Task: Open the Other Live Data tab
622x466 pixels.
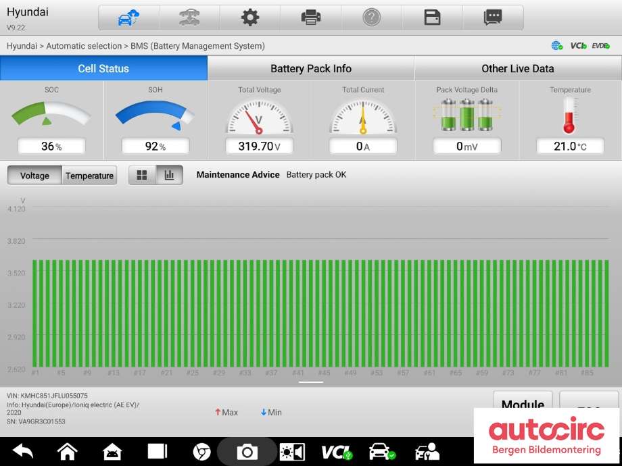Action: pos(518,68)
